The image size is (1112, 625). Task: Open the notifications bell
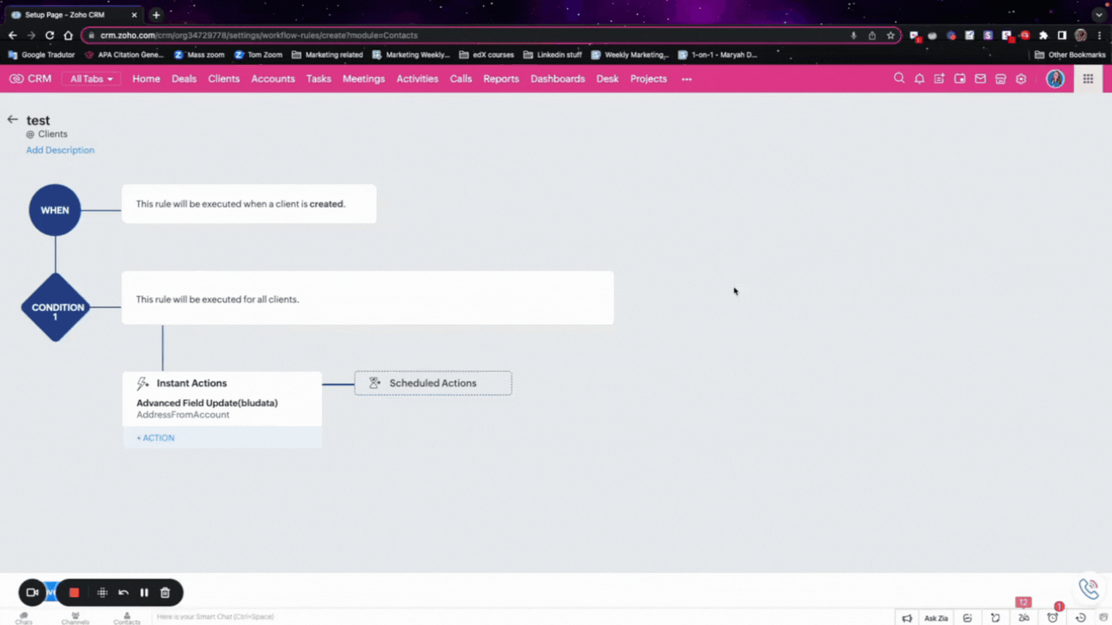(919, 79)
